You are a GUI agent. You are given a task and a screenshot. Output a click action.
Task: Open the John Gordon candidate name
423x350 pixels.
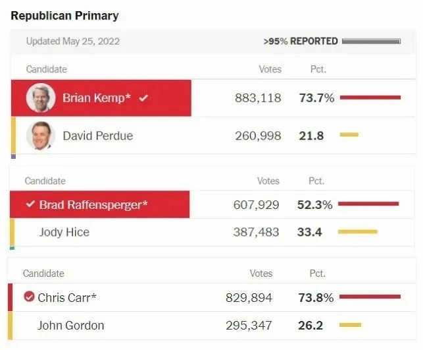point(70,326)
